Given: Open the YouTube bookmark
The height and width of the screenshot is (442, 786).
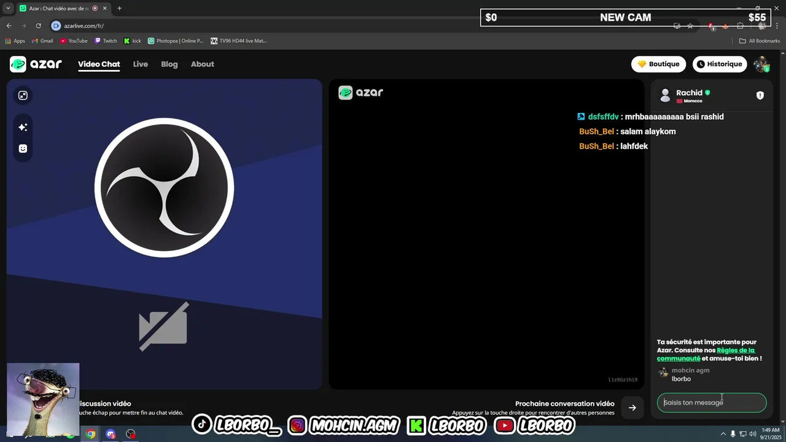Looking at the screenshot, I should pyautogui.click(x=74, y=41).
